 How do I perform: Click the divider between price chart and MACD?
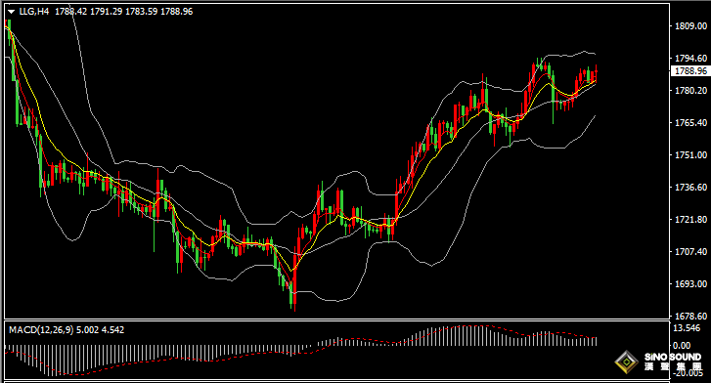336,320
